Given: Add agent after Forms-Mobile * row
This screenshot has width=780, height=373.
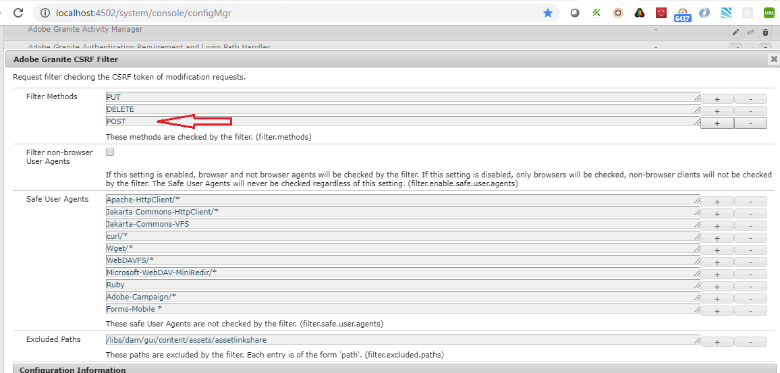Looking at the screenshot, I should coord(717,312).
